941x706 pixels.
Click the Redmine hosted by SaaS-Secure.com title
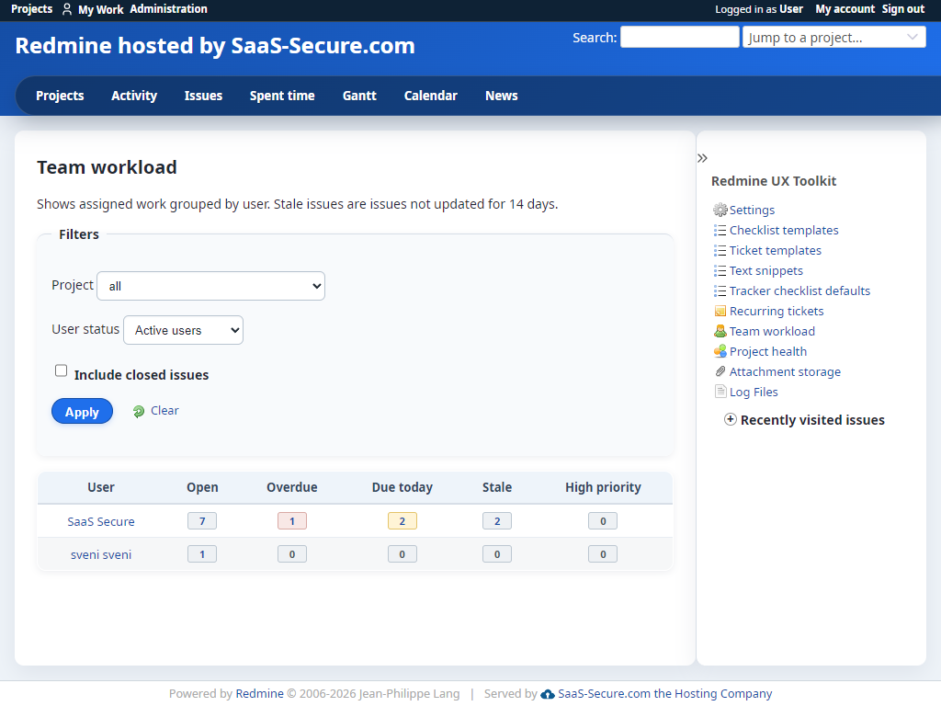coord(215,46)
